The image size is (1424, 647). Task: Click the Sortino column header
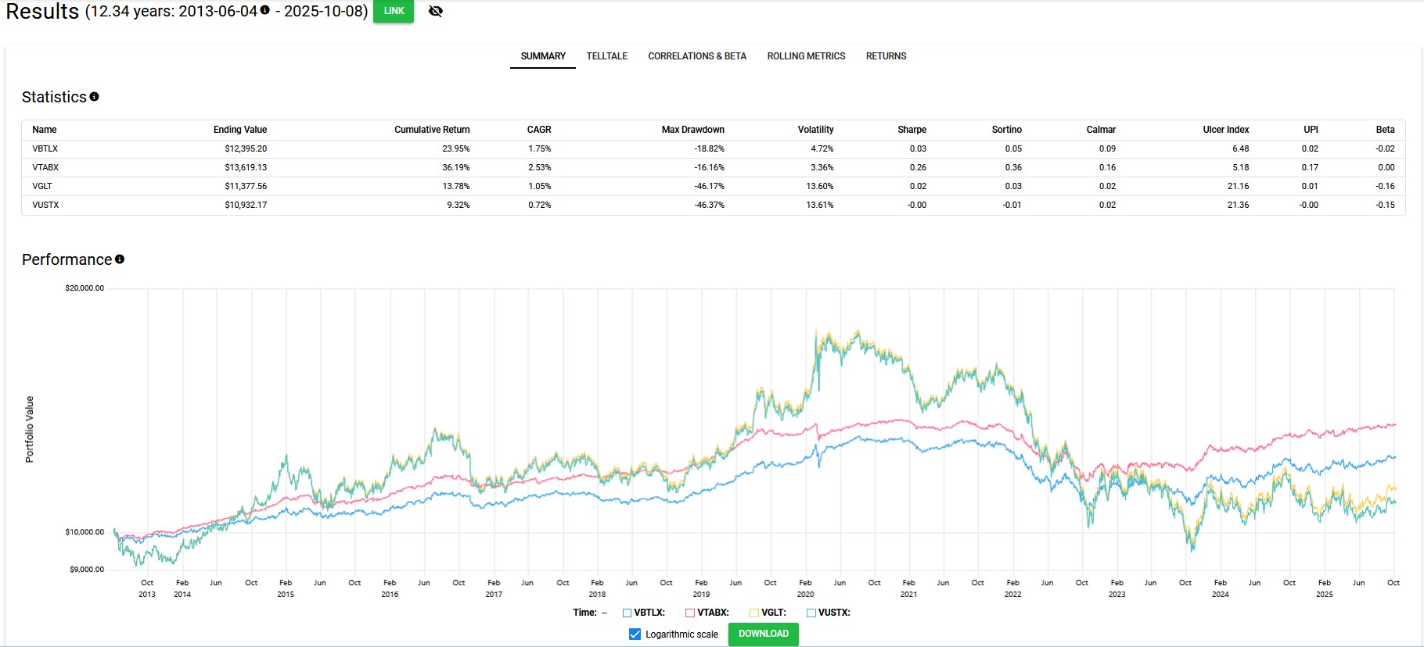pos(1006,130)
